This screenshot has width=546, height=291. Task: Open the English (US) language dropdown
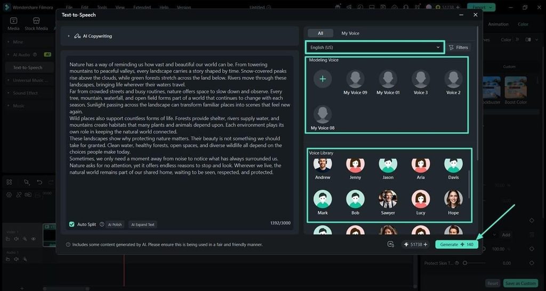pyautogui.click(x=375, y=47)
